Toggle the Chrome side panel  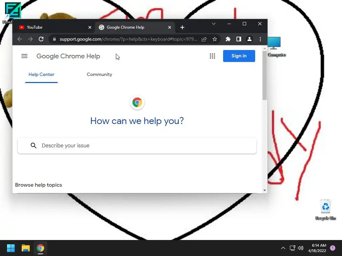(238, 39)
